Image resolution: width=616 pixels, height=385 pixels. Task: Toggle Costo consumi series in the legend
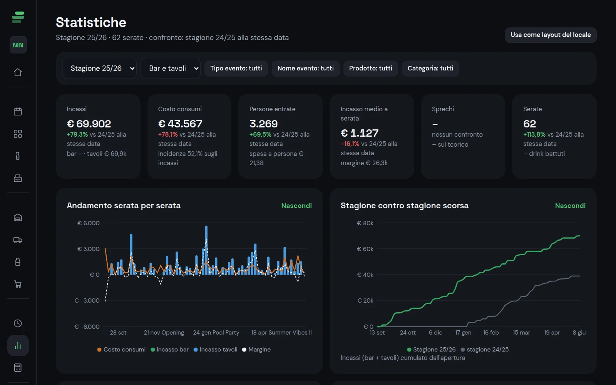pyautogui.click(x=121, y=350)
